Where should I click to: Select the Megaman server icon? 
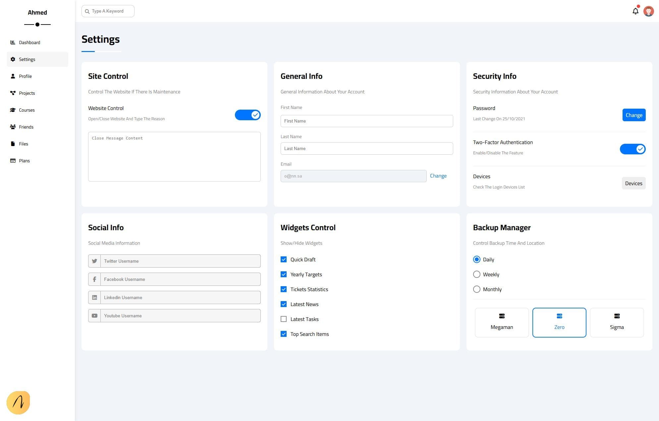point(502,316)
